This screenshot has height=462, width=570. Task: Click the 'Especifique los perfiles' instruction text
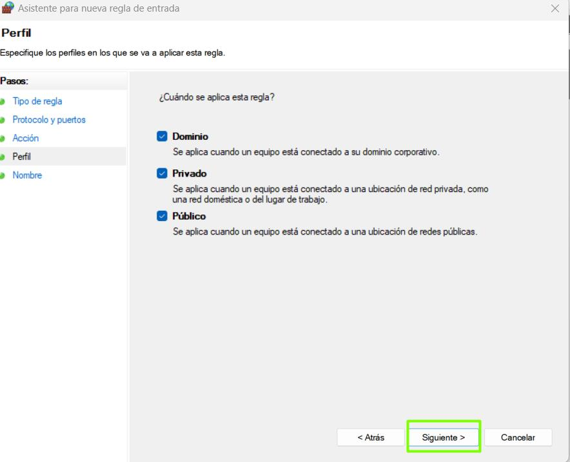click(x=113, y=53)
